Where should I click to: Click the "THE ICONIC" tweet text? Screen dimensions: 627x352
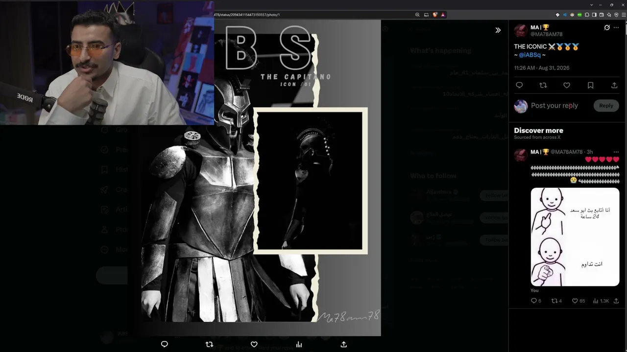pyautogui.click(x=531, y=47)
